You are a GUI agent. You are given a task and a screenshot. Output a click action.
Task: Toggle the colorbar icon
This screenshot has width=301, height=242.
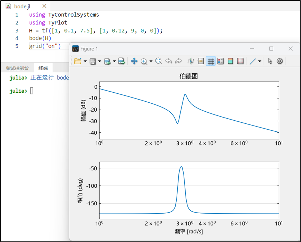(230, 61)
